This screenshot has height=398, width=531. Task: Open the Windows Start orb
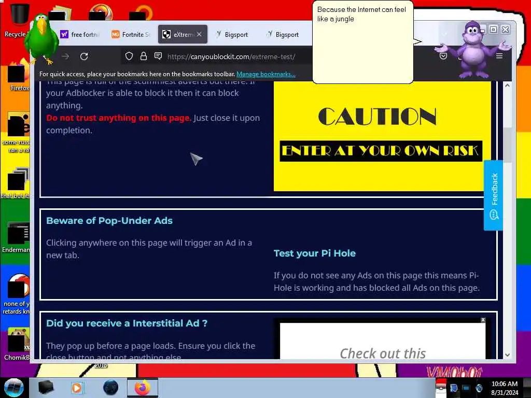pyautogui.click(x=14, y=388)
